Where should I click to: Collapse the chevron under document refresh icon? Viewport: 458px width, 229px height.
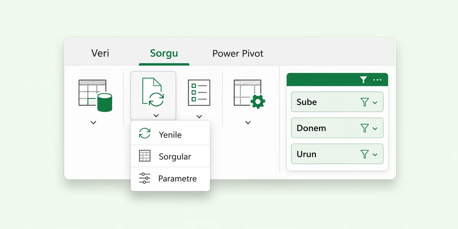[156, 116]
